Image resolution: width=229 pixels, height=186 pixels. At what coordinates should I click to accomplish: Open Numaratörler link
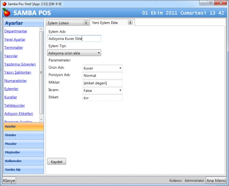coord(16,81)
